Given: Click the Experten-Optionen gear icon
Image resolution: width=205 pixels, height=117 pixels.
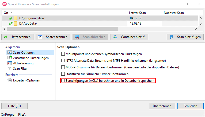Looking at the screenshot, I should click(x=10, y=80).
